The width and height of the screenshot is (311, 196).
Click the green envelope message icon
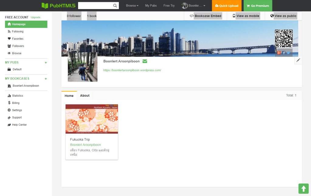coord(145,61)
